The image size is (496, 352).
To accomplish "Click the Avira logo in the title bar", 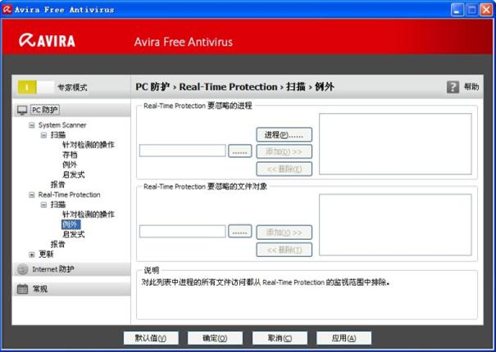I will [x=7, y=10].
